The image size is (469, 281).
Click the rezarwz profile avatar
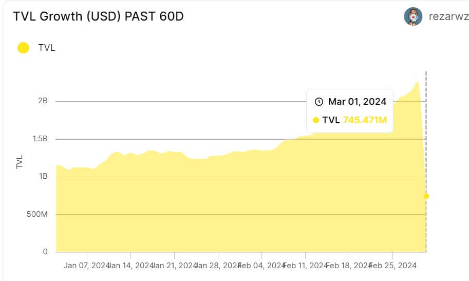point(414,16)
